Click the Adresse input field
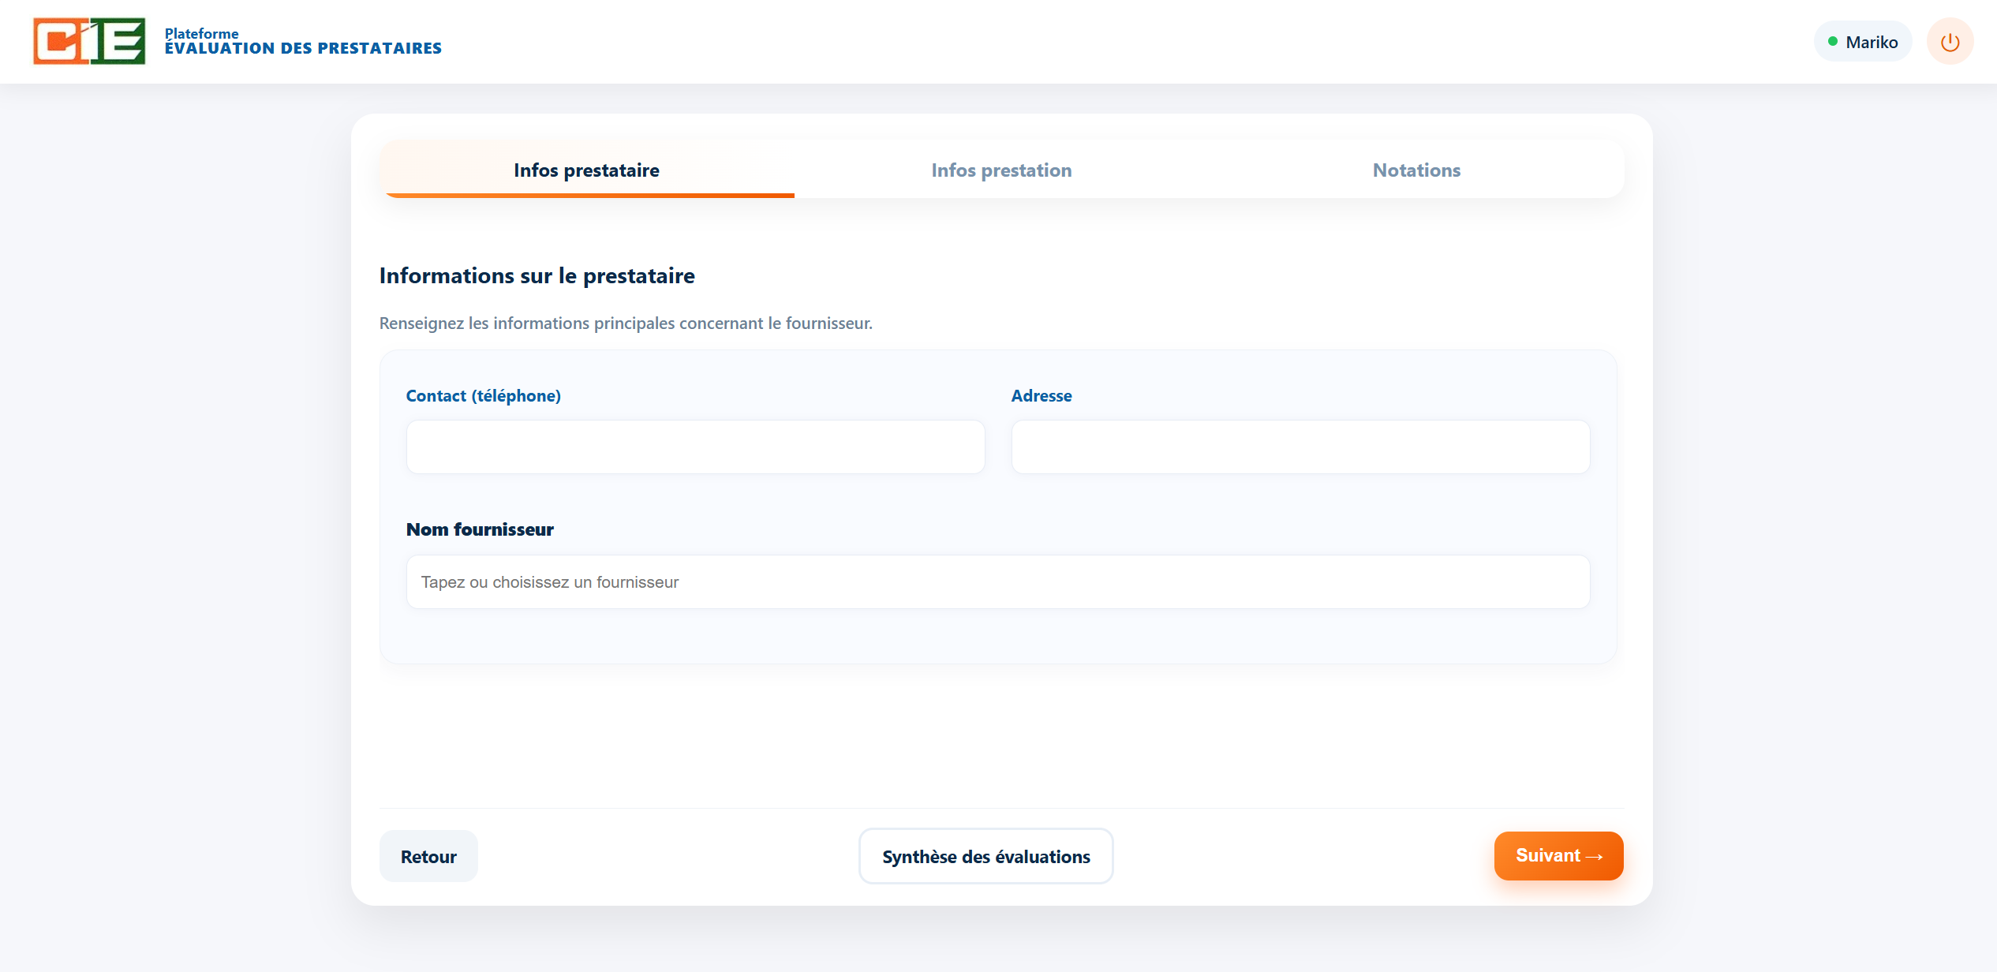The image size is (1997, 972). (x=1300, y=447)
